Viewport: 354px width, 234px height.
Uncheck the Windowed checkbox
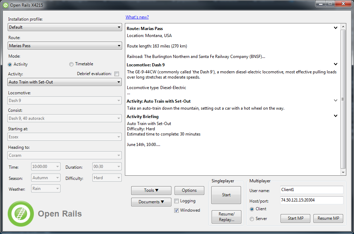[x=177, y=210]
